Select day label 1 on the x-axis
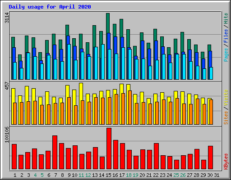This screenshot has width=231, height=180. (x=15, y=175)
